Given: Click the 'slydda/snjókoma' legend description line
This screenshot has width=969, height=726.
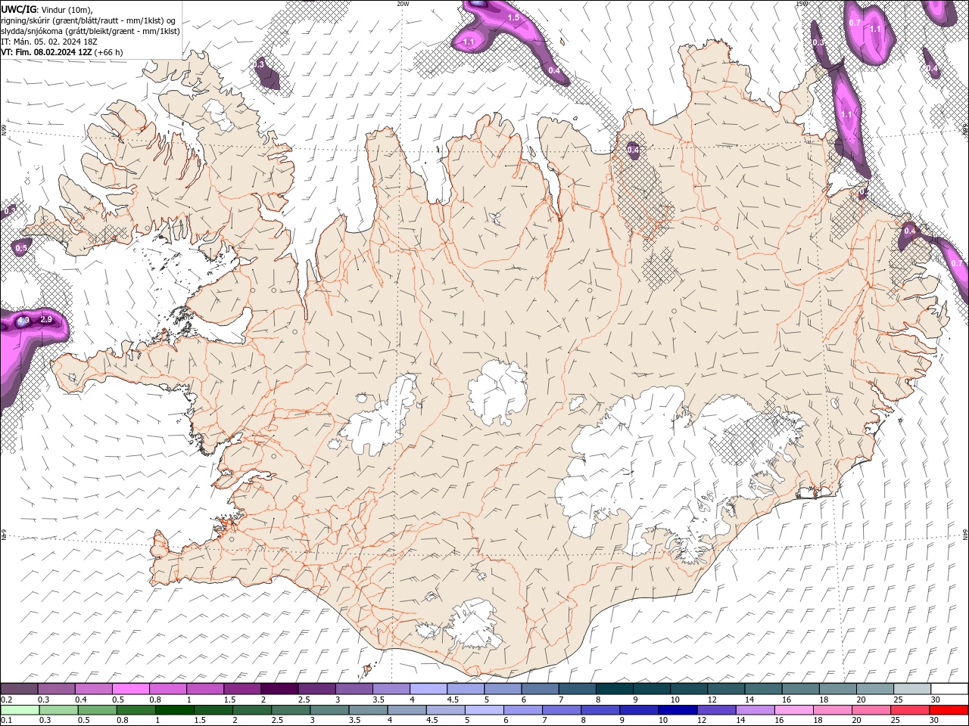Looking at the screenshot, I should (90, 31).
